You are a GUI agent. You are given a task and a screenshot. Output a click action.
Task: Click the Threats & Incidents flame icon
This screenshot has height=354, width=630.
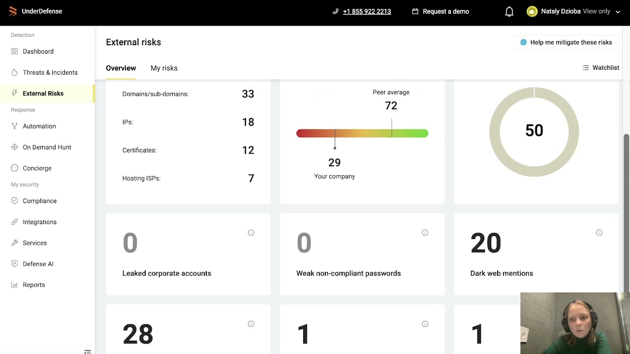point(14,72)
